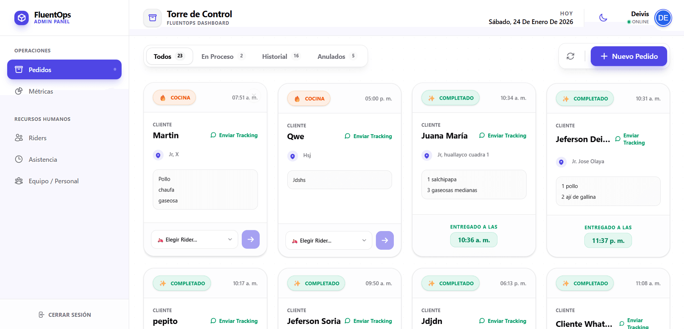Image resolution: width=684 pixels, height=329 pixels.
Task: Send tracking link for Juana María
Action: pyautogui.click(x=503, y=136)
